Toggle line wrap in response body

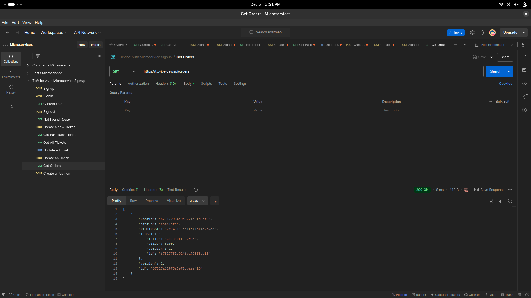[x=215, y=201]
